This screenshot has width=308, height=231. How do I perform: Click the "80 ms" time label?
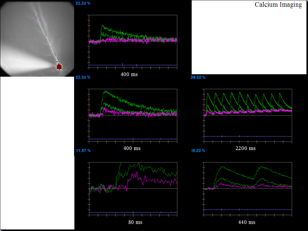coord(135,222)
